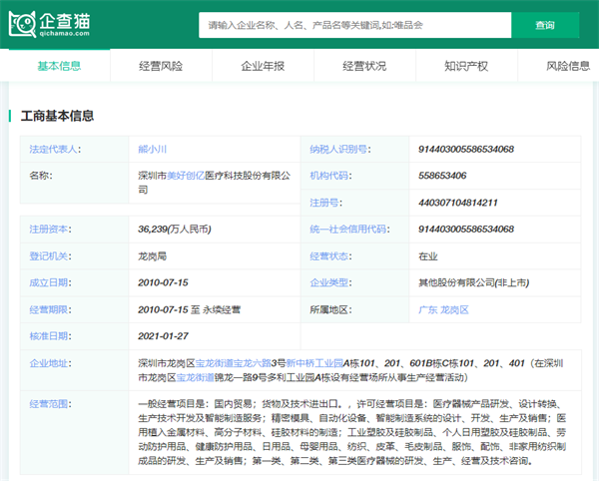
Task: Switch to the 基本信息 tab
Action: [x=58, y=67]
